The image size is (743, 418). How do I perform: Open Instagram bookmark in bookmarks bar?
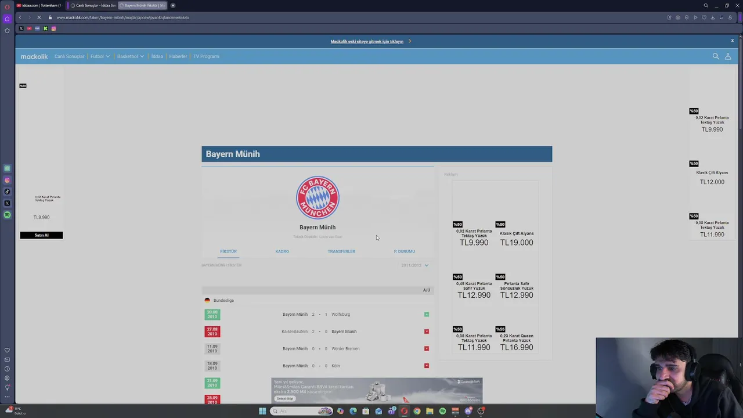tap(53, 28)
